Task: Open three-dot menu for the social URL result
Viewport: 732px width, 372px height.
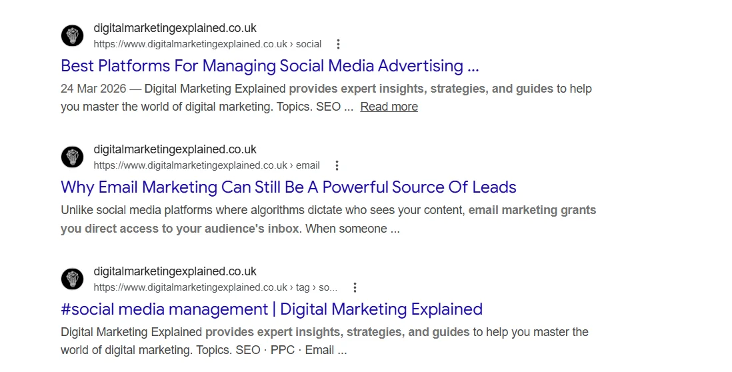Action: (x=338, y=44)
